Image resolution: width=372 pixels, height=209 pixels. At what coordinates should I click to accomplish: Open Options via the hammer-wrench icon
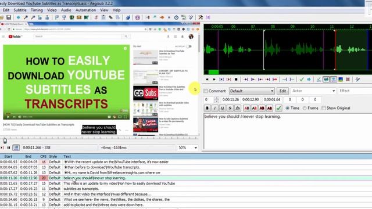[201, 17]
